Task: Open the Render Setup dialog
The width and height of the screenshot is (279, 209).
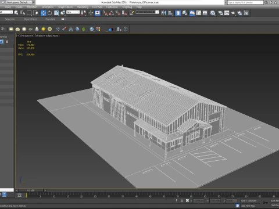Action: point(220,13)
